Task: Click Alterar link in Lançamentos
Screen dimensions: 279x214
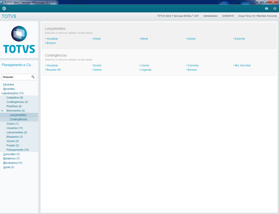Action: tap(144, 39)
